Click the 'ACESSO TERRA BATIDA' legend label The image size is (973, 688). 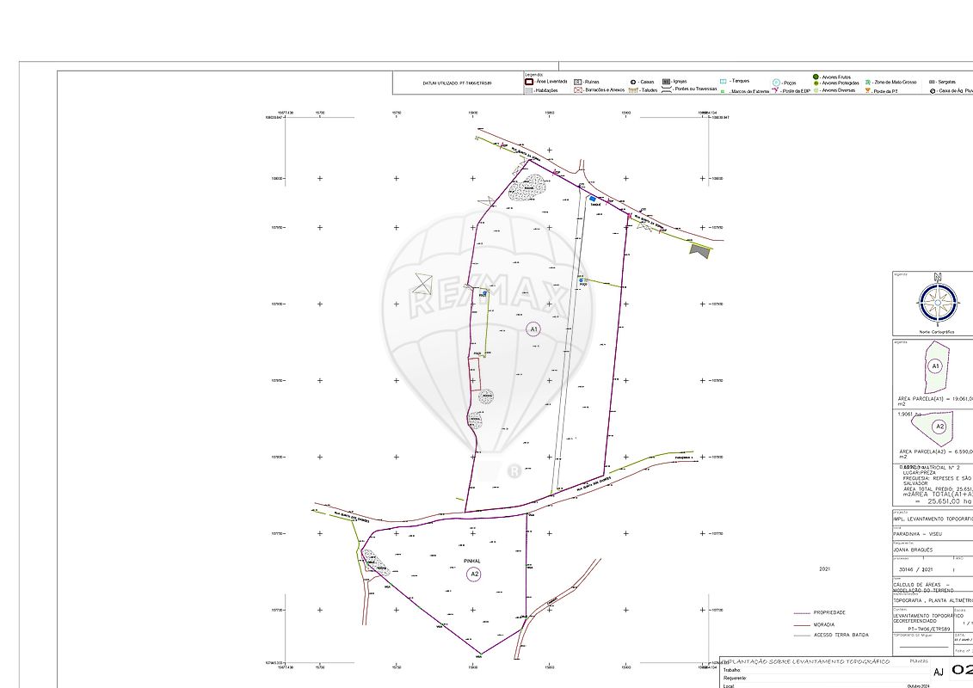(x=841, y=636)
